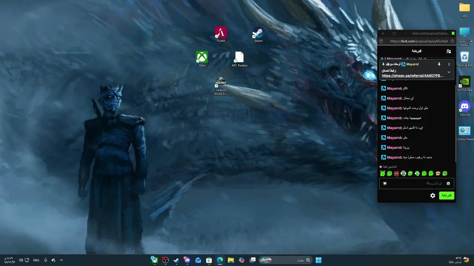Open Outlook mail from taskbar

pos(198,260)
